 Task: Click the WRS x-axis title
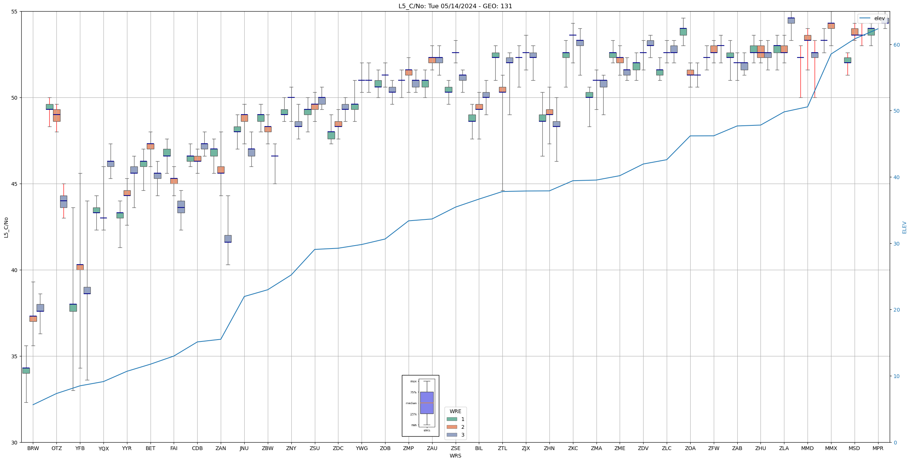(x=455, y=456)
